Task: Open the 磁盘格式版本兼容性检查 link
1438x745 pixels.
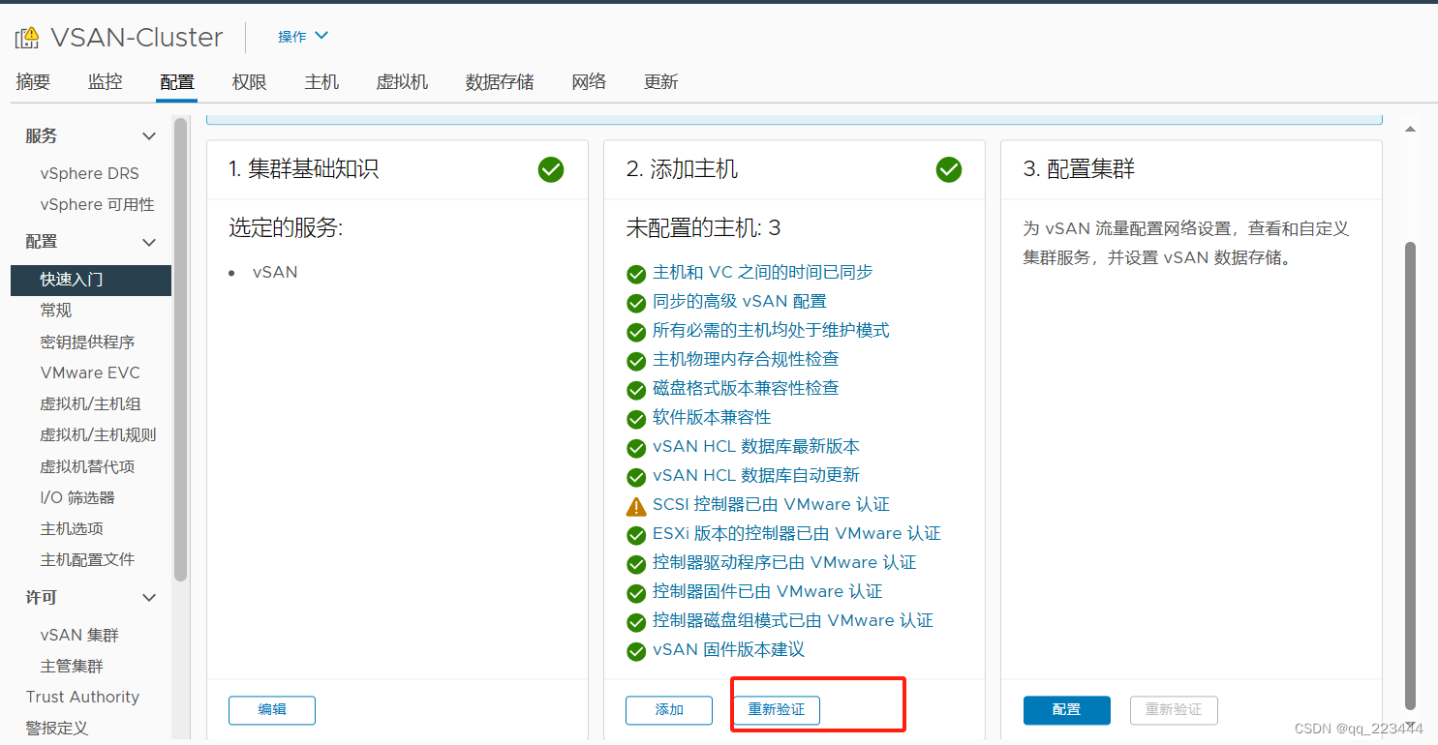Action: (x=744, y=388)
